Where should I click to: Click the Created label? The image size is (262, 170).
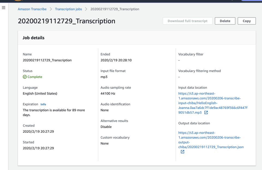click(x=29, y=126)
